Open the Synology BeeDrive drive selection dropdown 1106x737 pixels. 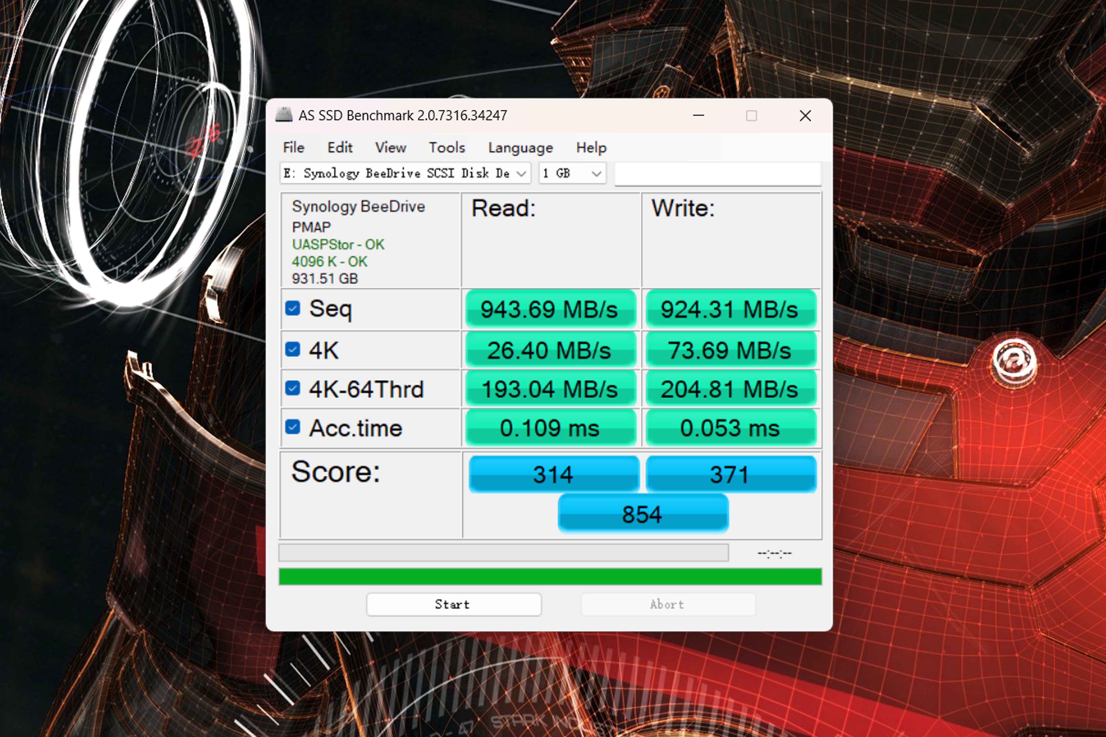tap(405, 174)
